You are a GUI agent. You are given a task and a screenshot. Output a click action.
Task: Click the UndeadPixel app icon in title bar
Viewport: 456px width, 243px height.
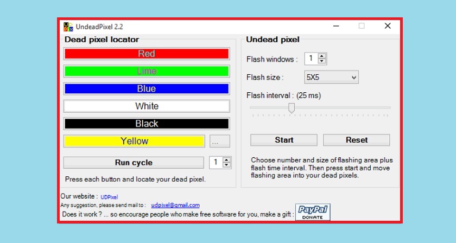(68, 27)
